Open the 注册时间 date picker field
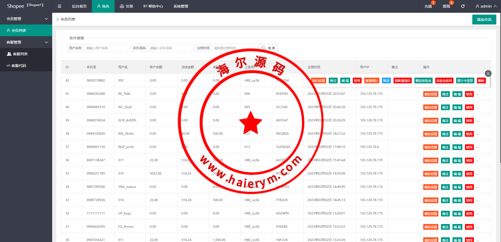This screenshot has height=242, width=501. (233, 48)
